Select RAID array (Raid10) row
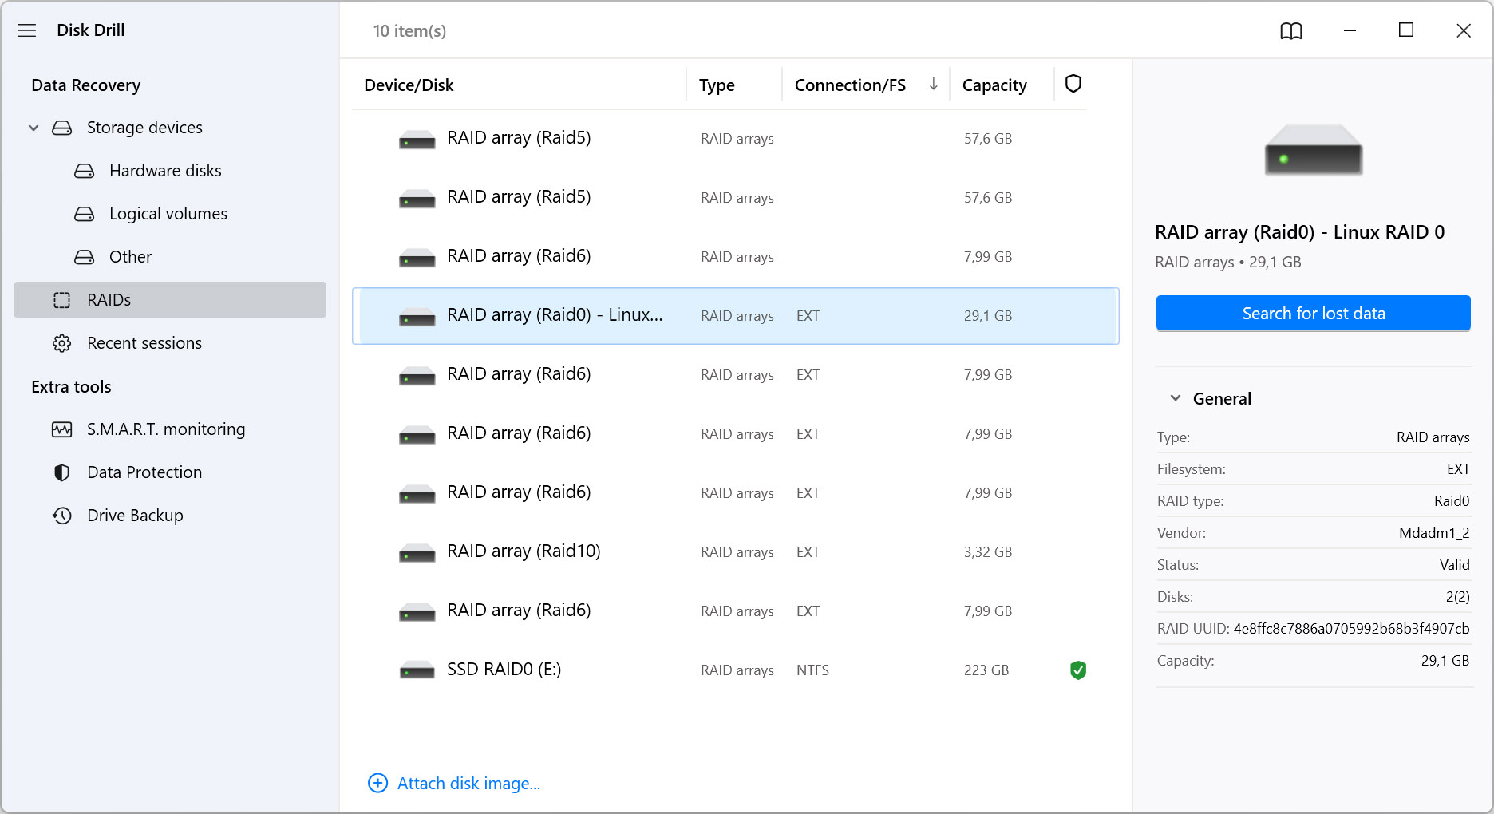 coord(736,552)
